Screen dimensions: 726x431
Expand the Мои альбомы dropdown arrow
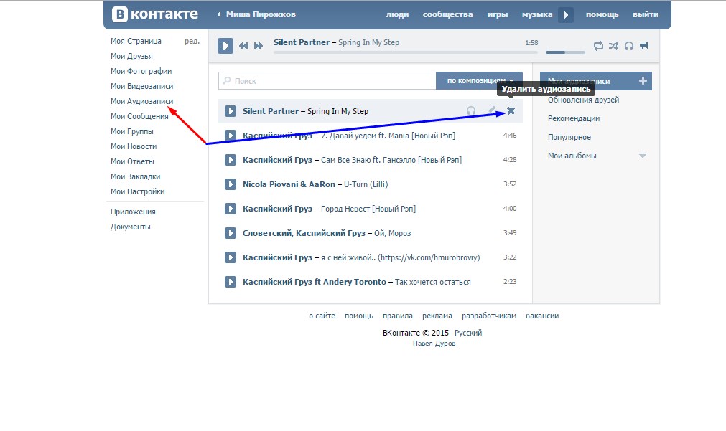click(x=643, y=156)
